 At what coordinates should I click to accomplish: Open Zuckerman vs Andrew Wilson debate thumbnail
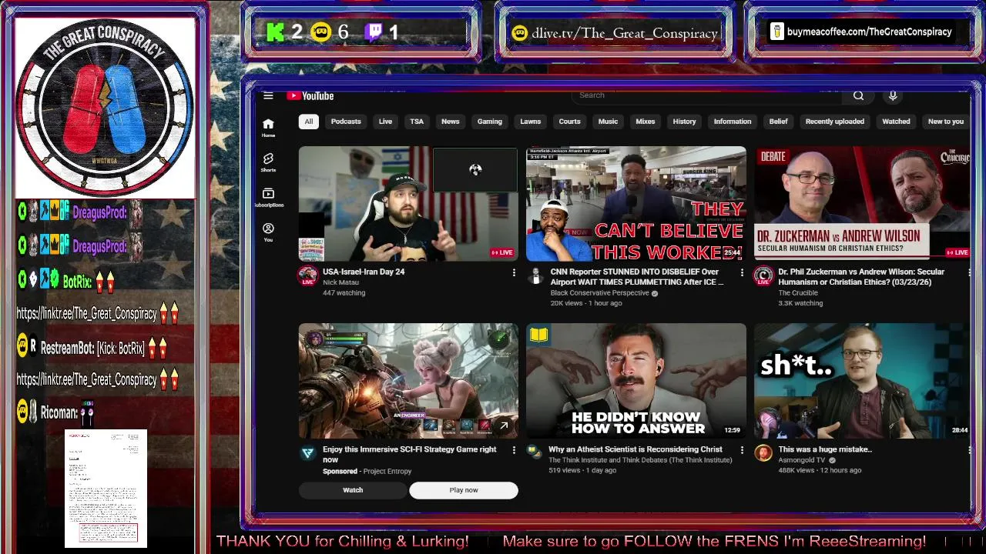(862, 204)
